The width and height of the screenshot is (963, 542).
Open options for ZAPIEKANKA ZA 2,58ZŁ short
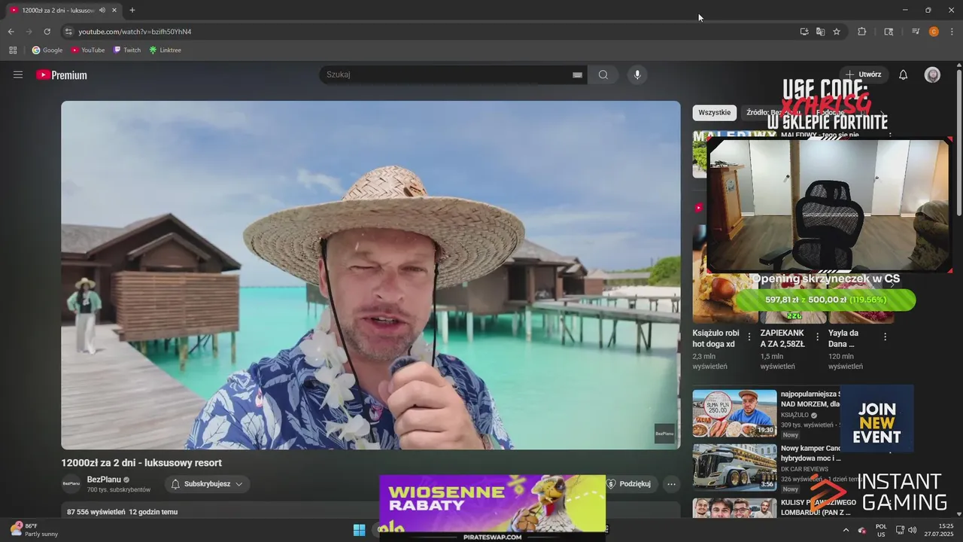point(817,337)
